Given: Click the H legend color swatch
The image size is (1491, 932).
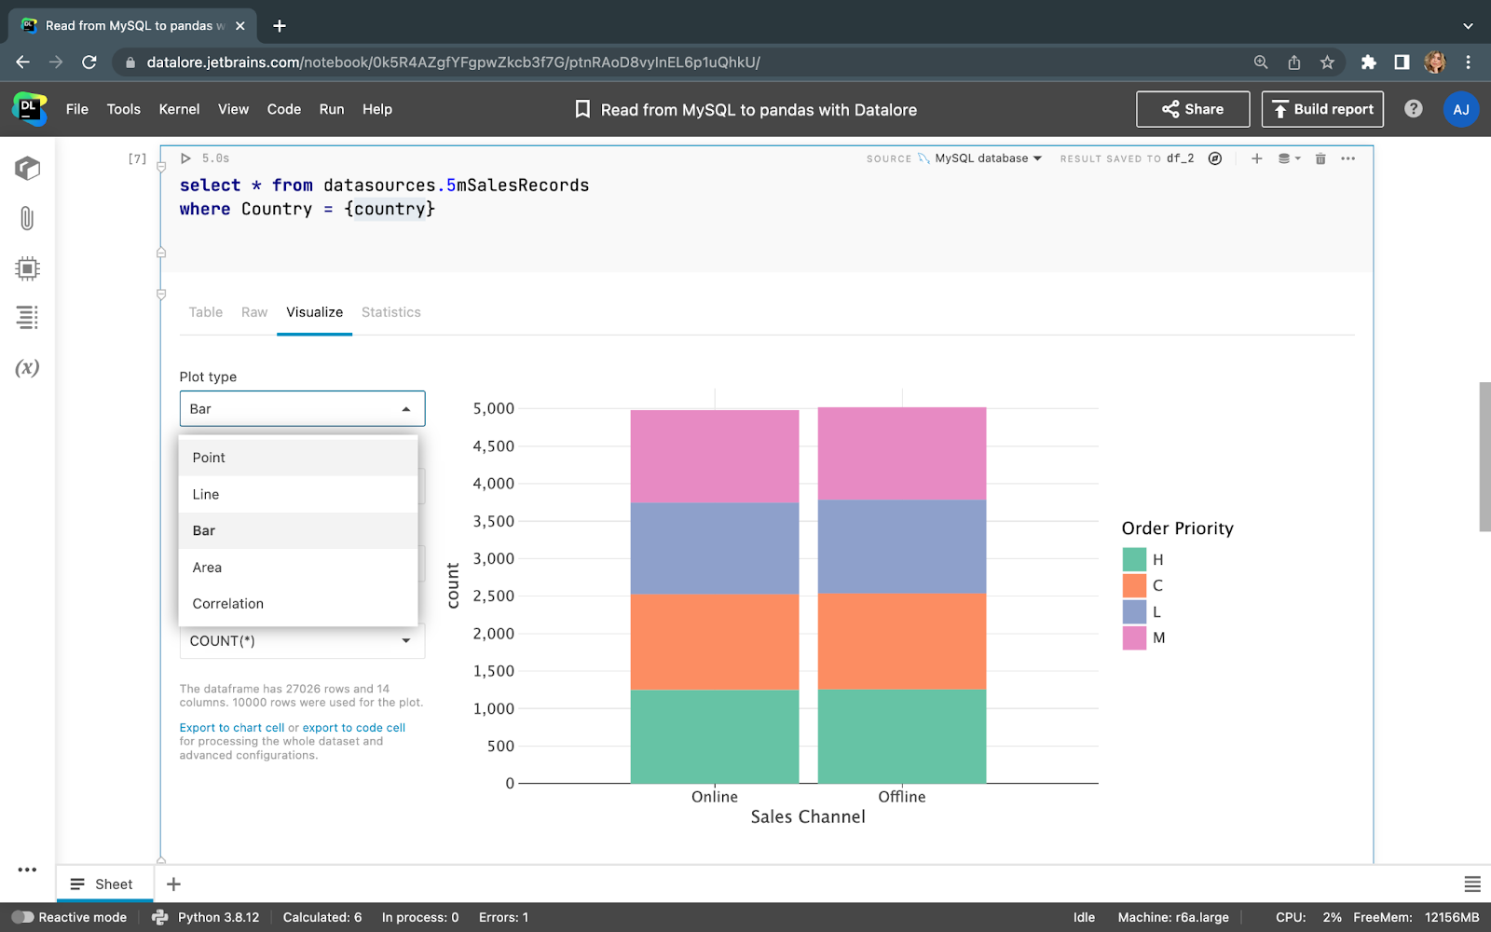Looking at the screenshot, I should tap(1134, 559).
